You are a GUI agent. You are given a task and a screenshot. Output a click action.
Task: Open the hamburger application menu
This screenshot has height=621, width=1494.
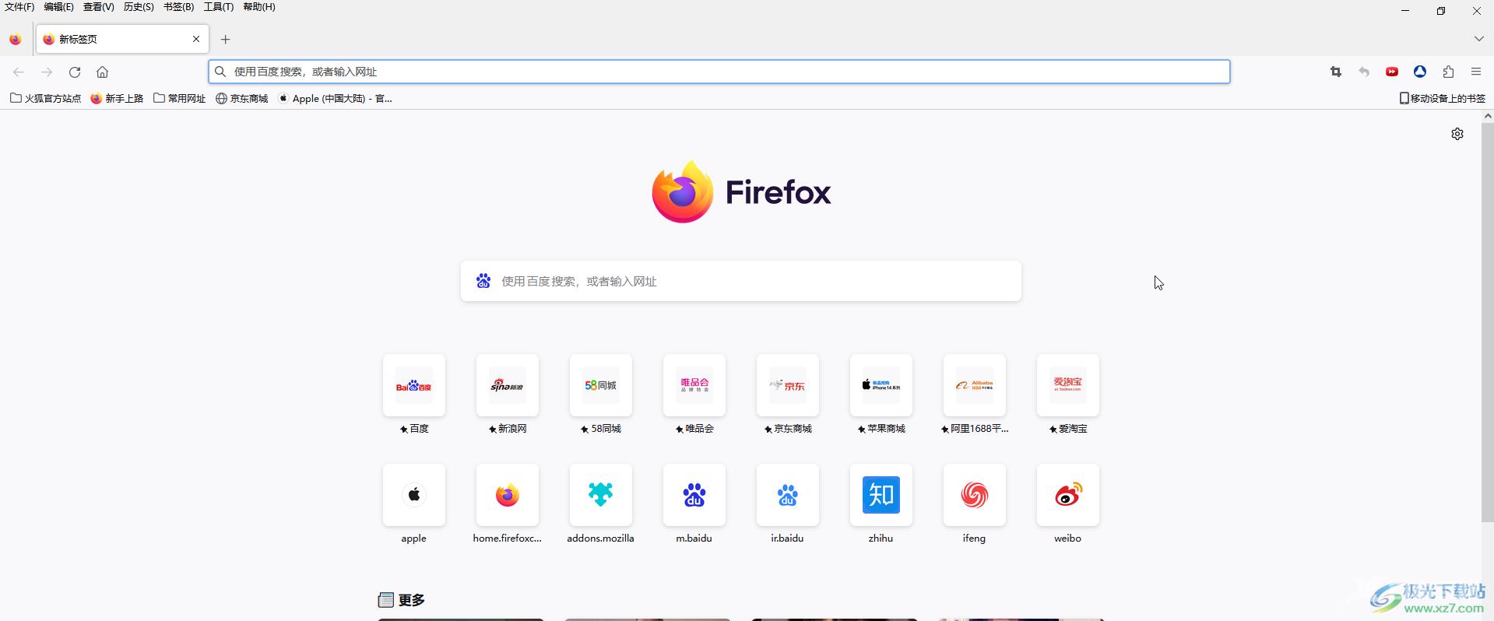pyautogui.click(x=1476, y=72)
